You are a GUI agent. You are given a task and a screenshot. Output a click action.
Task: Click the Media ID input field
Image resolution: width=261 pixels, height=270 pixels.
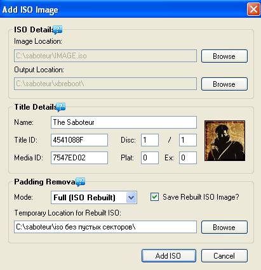(79, 158)
